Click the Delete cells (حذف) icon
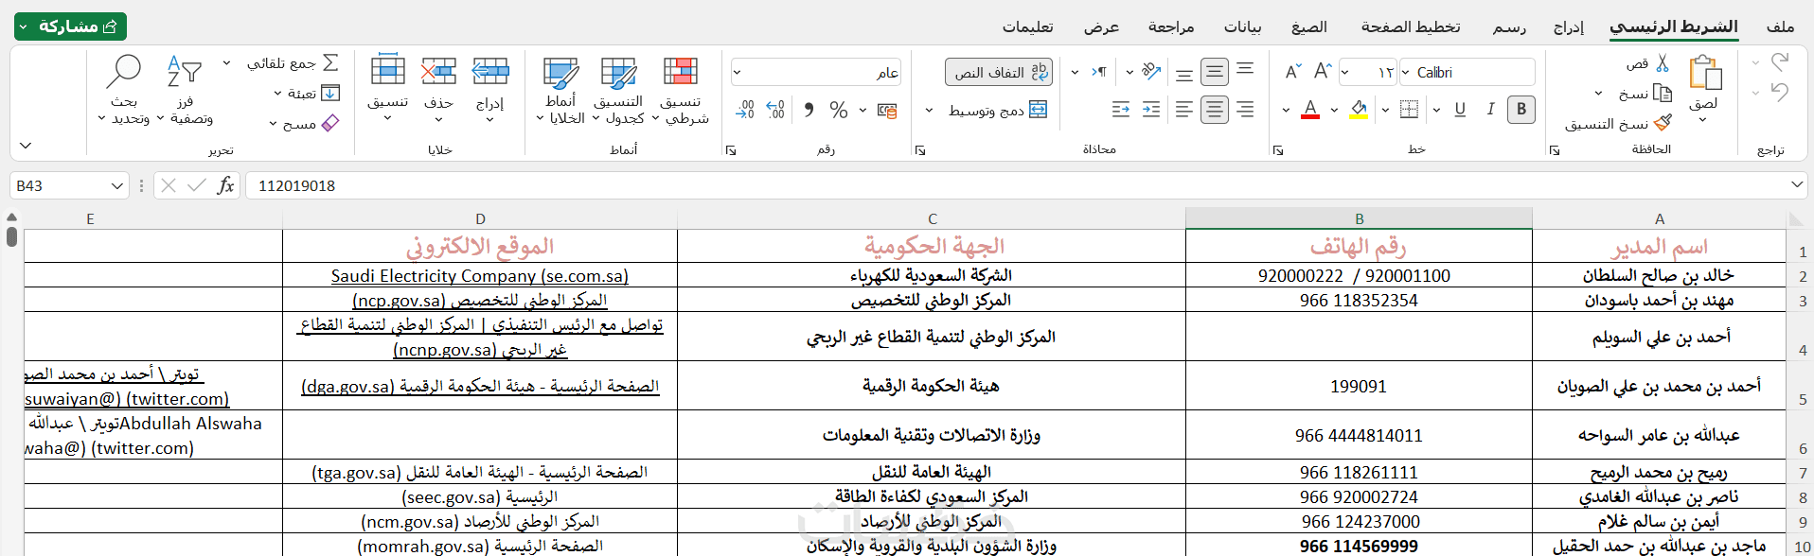1814x556 pixels. [438, 71]
